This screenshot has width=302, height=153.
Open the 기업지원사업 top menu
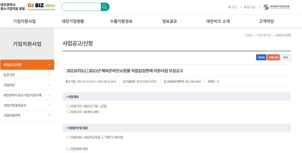[x=24, y=21]
